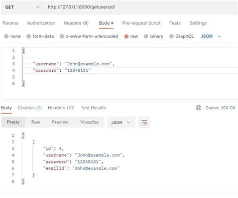This screenshot has width=238, height=198.
Task: Collapse the response array bracket on line 1
Action: click(x=23, y=135)
